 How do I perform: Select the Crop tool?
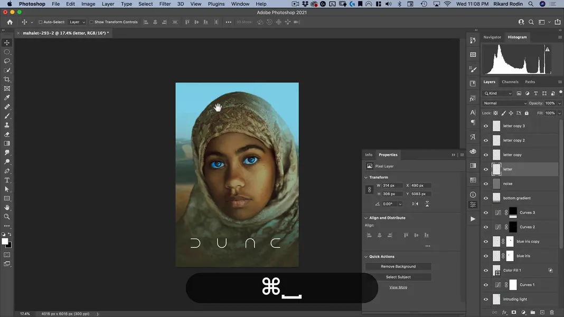click(7, 80)
